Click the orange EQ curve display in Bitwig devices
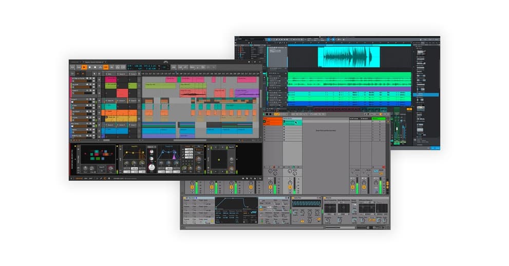Viewport: 509px width, 266px height. pyautogui.click(x=134, y=153)
